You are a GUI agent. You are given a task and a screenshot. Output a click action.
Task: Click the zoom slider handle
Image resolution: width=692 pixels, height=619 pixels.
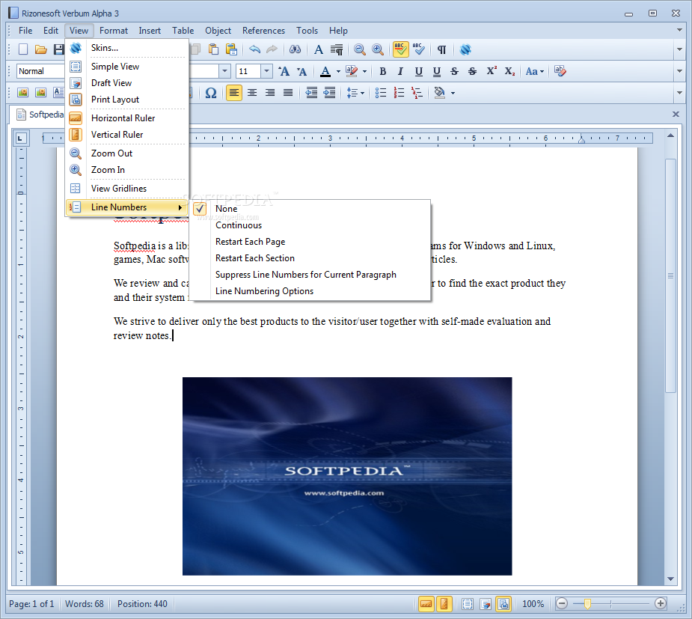coord(587,603)
